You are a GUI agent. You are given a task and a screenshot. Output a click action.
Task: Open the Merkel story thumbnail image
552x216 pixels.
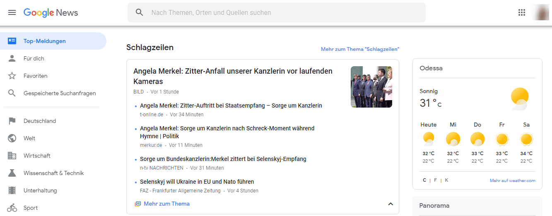click(371, 87)
